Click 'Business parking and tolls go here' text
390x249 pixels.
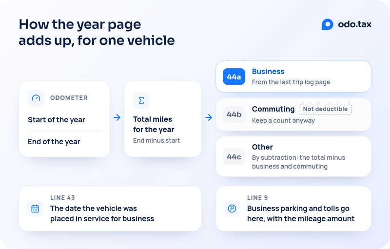pyautogui.click(x=301, y=213)
